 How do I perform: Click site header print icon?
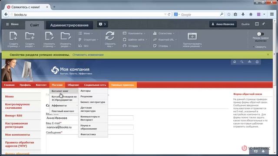coord(257,62)
